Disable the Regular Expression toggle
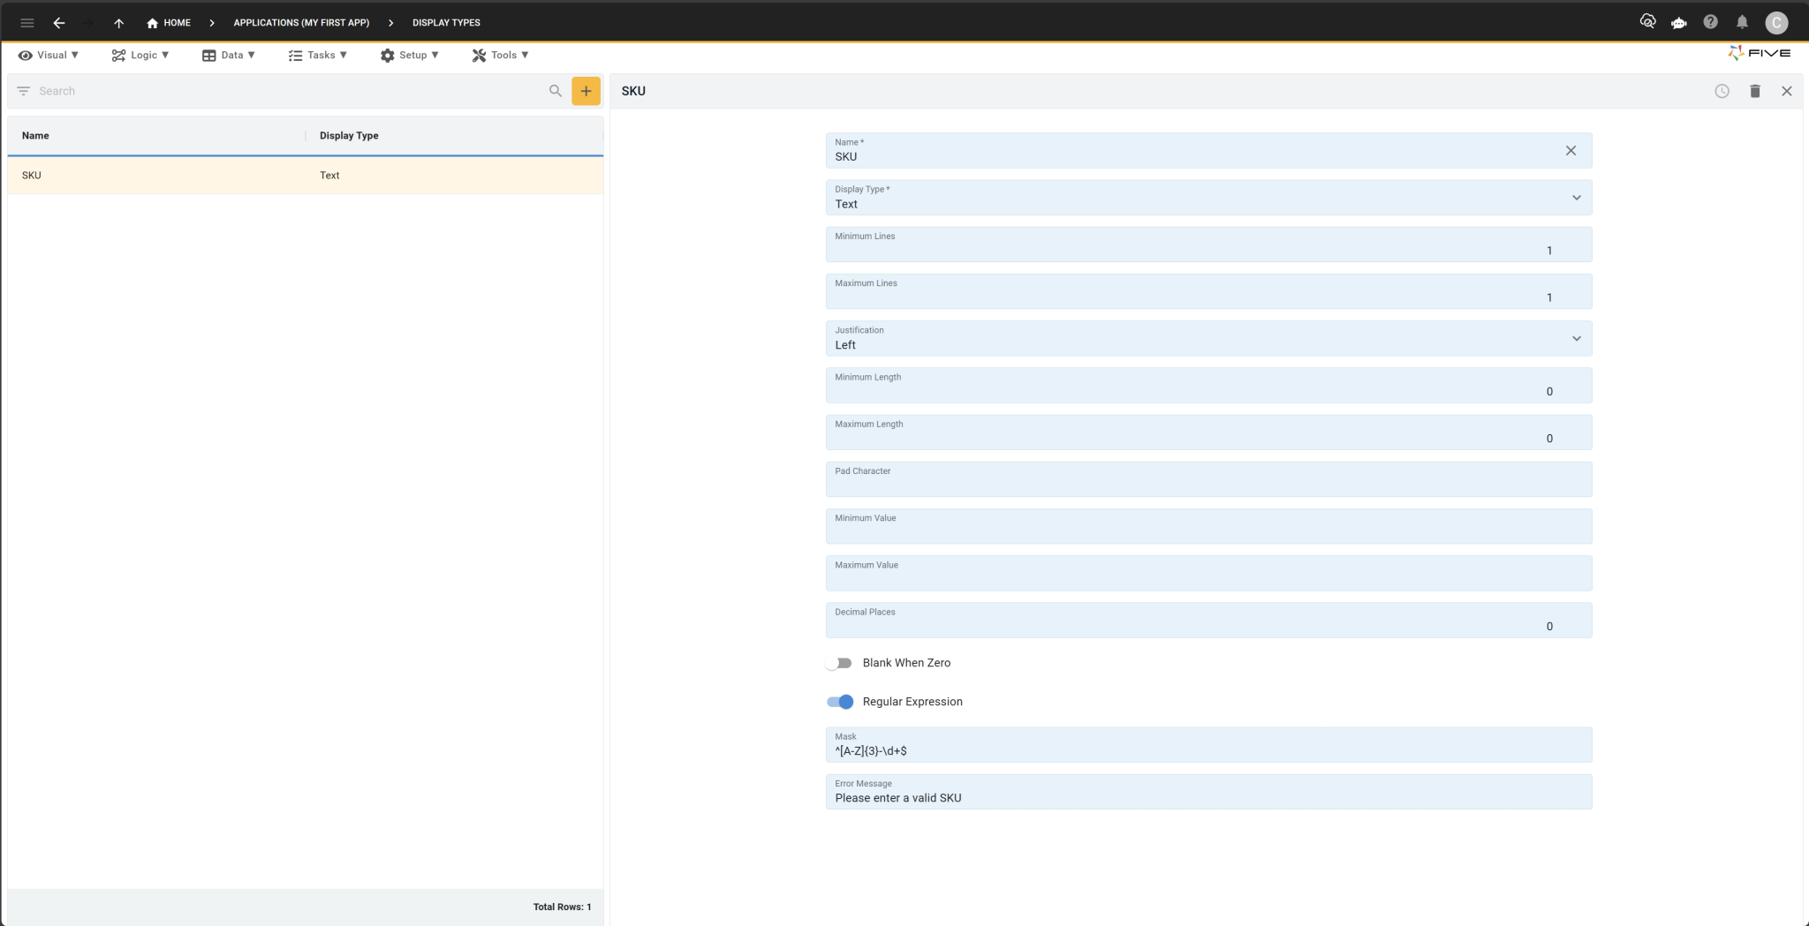Image resolution: width=1809 pixels, height=926 pixels. point(838,702)
